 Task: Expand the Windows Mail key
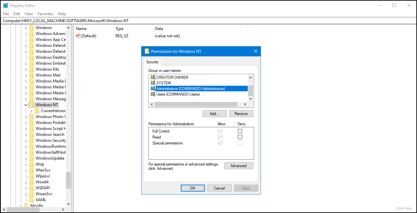[26, 75]
